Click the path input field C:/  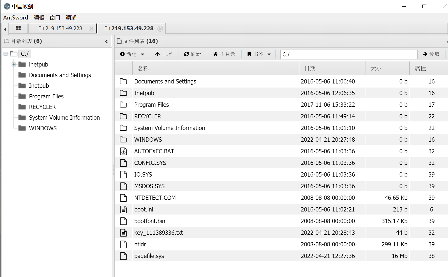(x=349, y=54)
